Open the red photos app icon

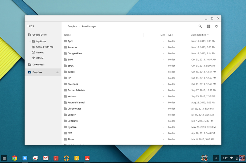coord(87,158)
